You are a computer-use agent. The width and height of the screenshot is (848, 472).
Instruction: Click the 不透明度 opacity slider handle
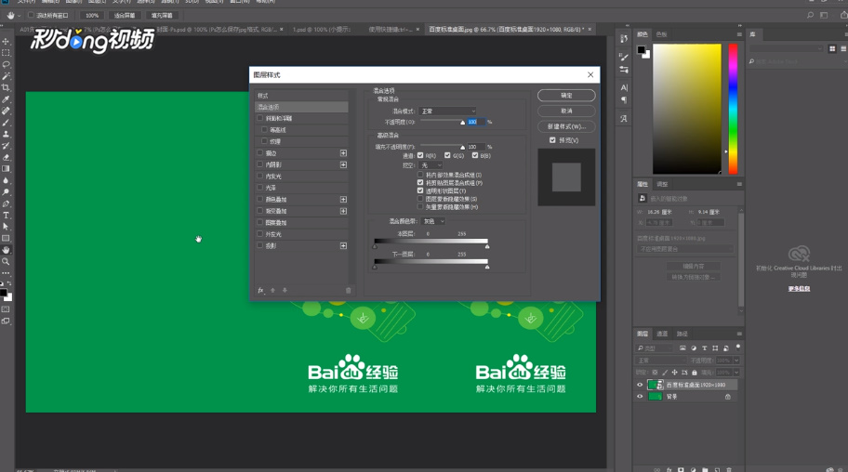462,123
